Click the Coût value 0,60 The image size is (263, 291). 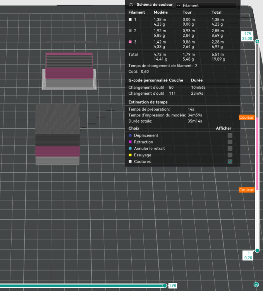(x=144, y=72)
